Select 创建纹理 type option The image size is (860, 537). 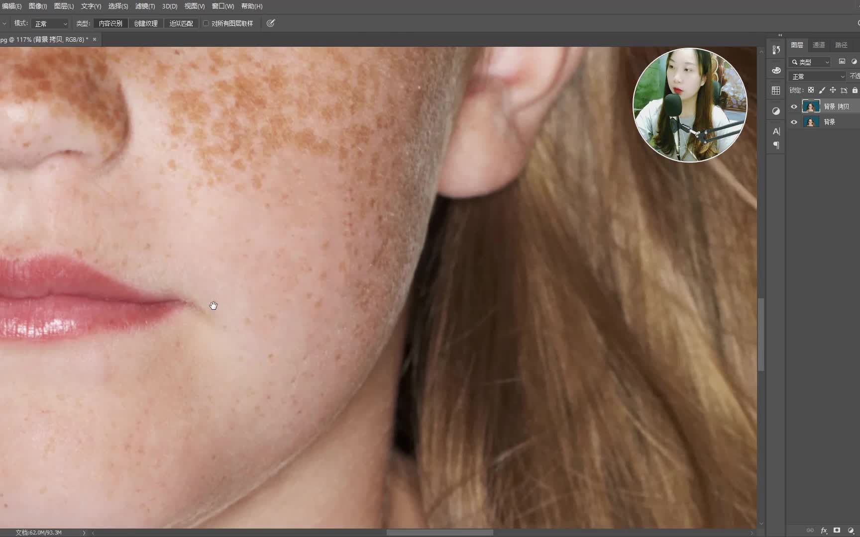click(x=146, y=23)
